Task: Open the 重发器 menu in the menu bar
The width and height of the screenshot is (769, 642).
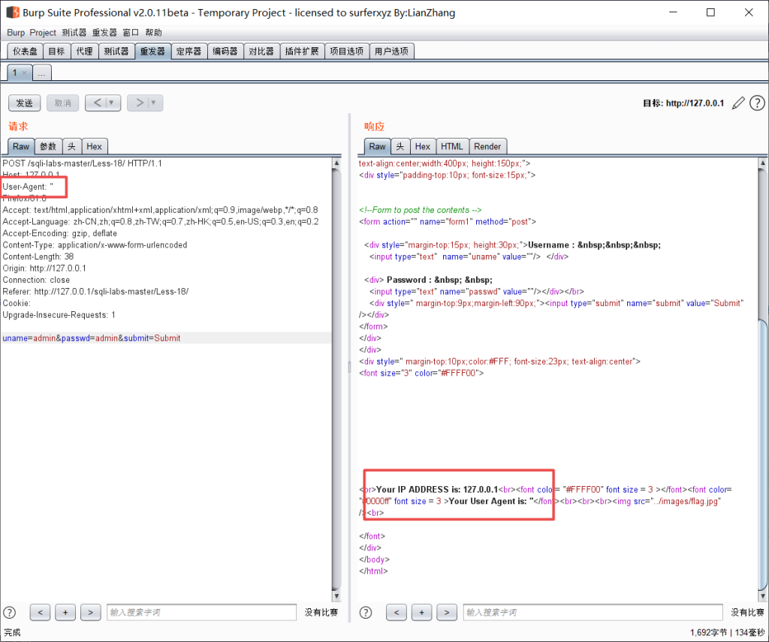Action: [x=104, y=33]
